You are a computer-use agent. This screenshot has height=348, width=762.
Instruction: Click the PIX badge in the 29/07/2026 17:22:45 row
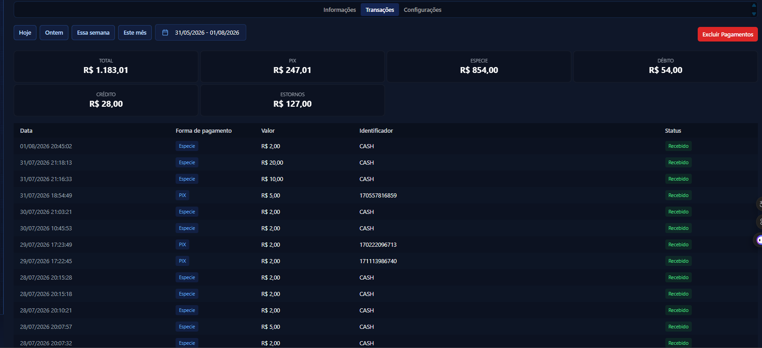click(182, 261)
